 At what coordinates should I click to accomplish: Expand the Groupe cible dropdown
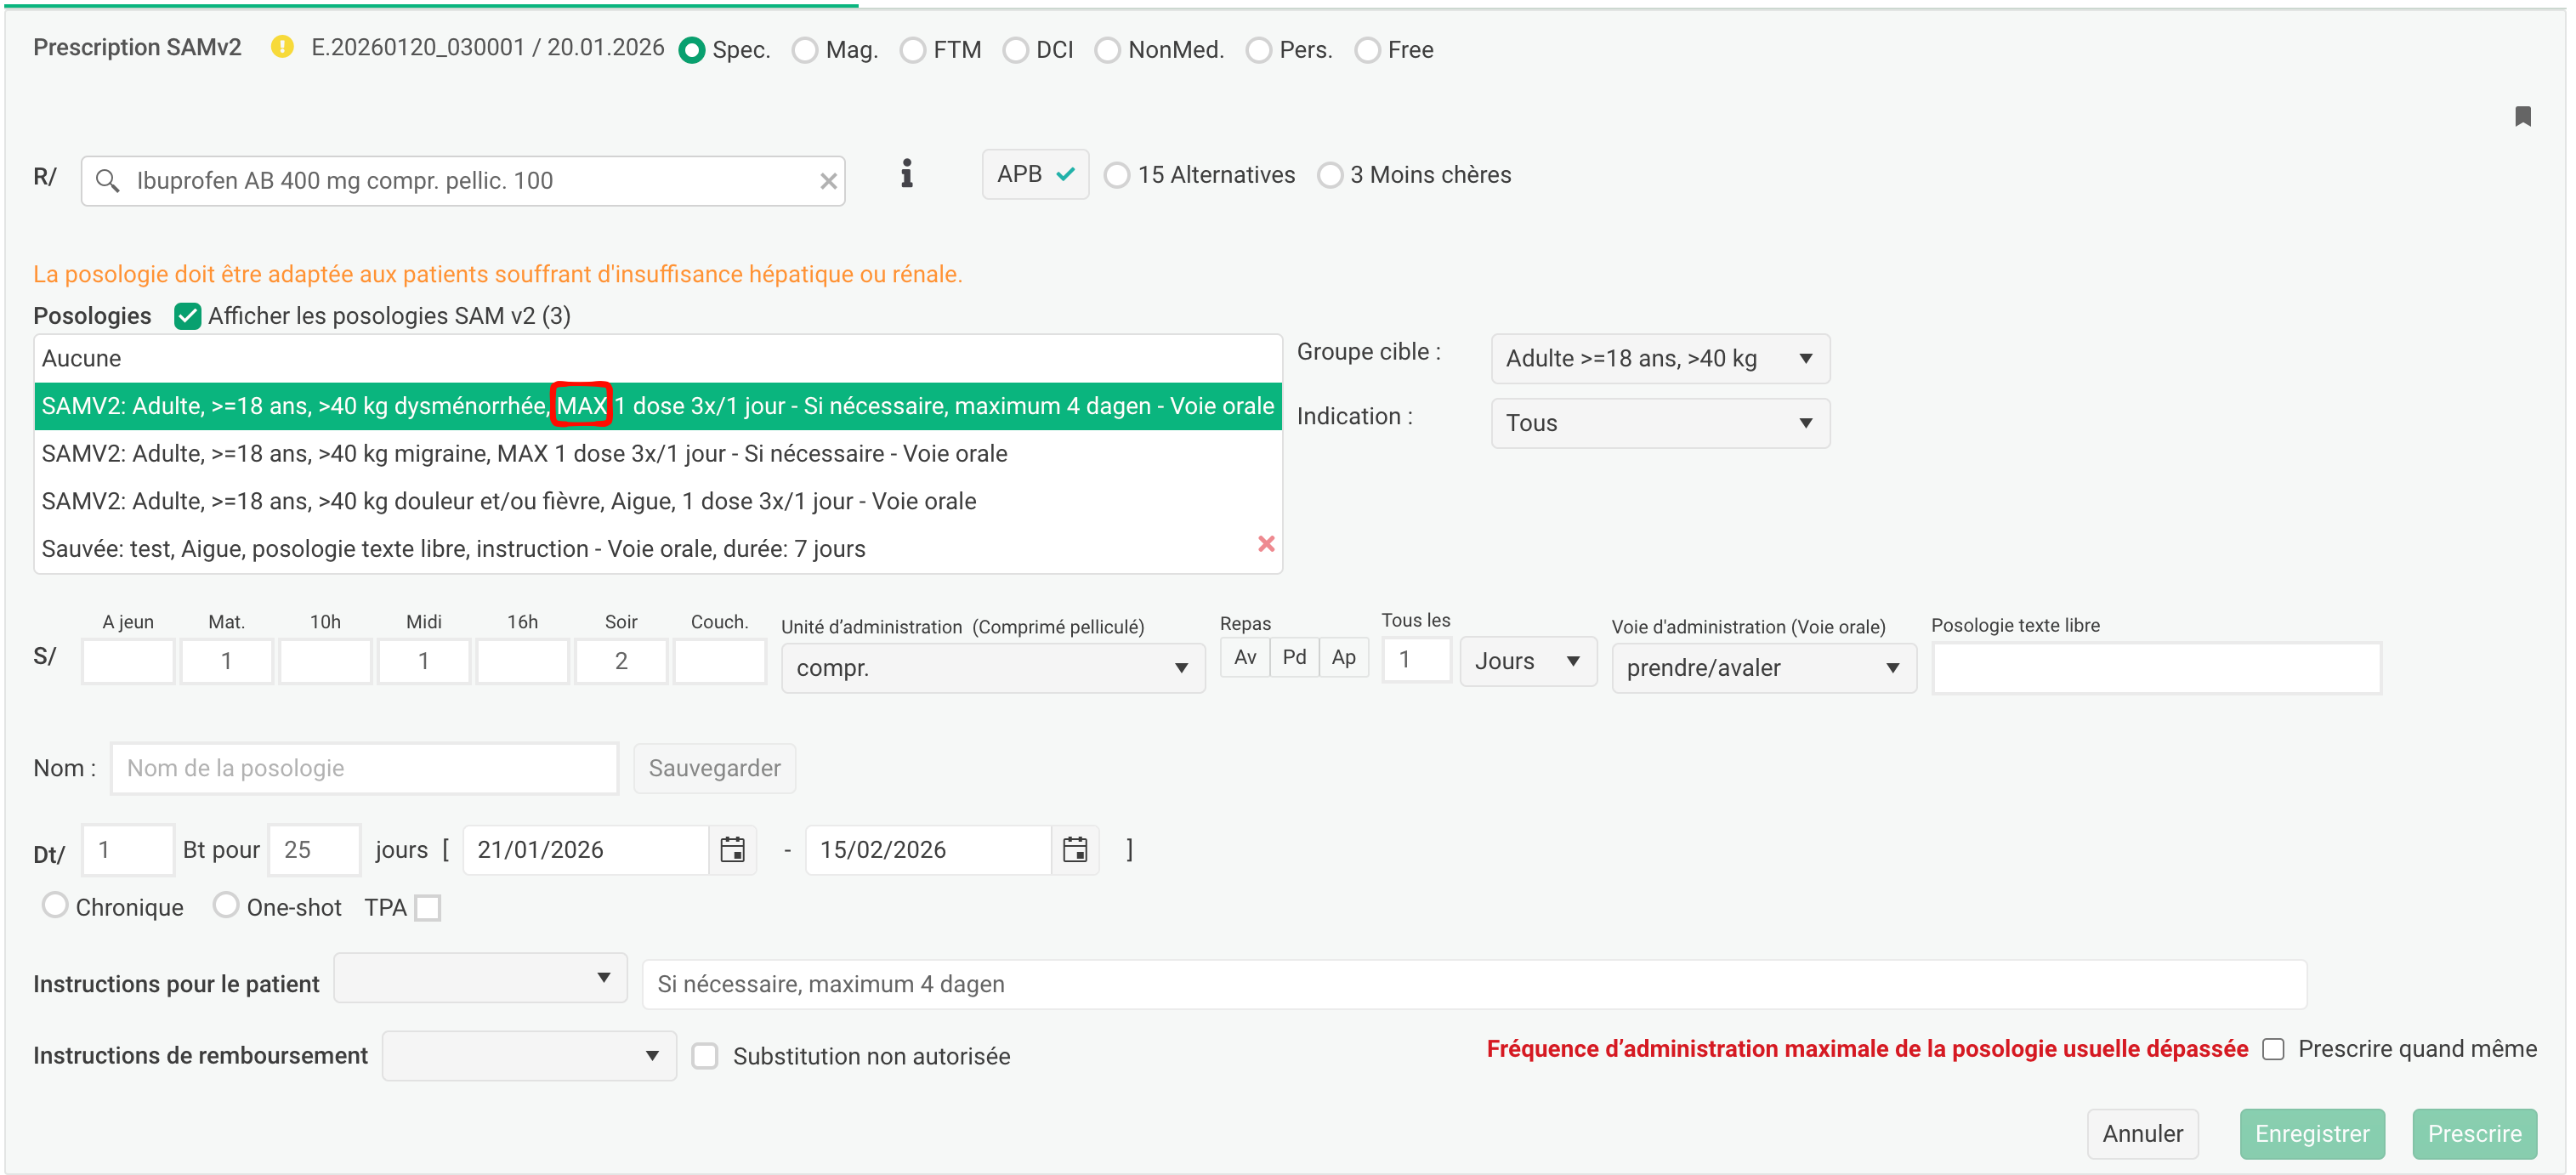1660,359
